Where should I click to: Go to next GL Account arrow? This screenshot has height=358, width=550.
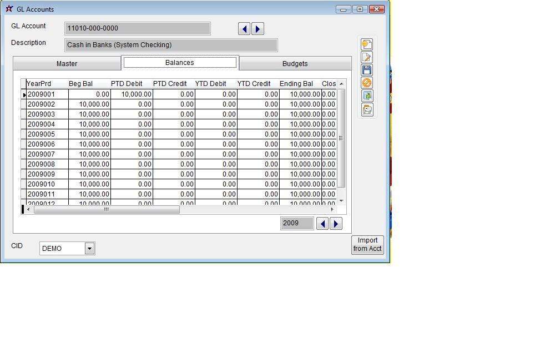pos(258,29)
